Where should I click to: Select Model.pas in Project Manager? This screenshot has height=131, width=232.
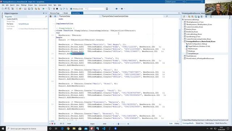click(x=192, y=51)
